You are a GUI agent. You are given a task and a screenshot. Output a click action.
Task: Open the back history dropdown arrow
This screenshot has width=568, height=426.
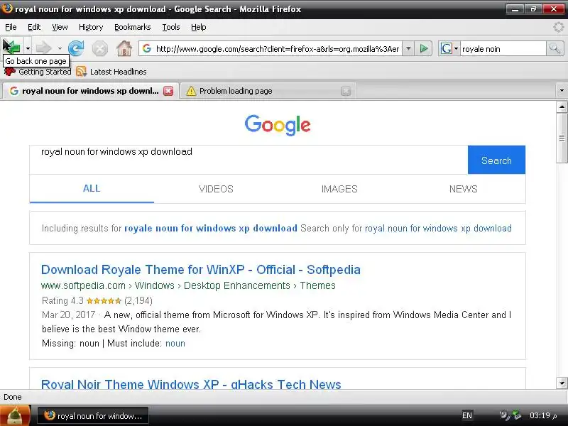[28, 48]
